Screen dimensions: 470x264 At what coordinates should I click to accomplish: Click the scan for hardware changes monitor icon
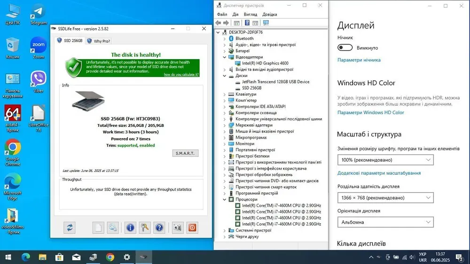point(266,23)
